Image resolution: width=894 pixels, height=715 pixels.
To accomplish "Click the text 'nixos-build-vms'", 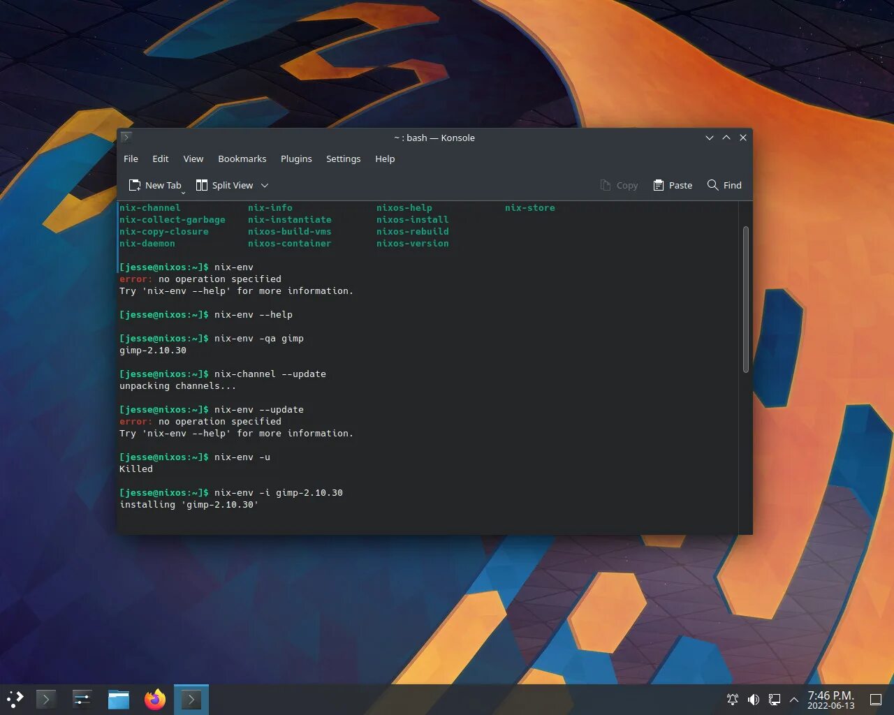I will (x=290, y=231).
